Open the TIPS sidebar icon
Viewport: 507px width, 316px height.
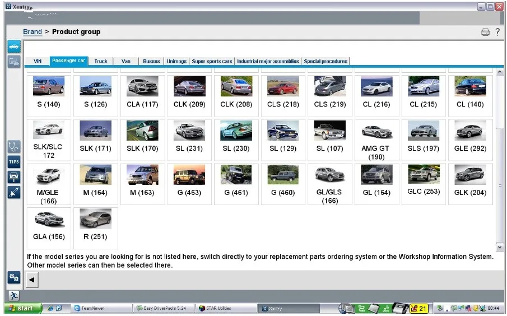tap(14, 162)
